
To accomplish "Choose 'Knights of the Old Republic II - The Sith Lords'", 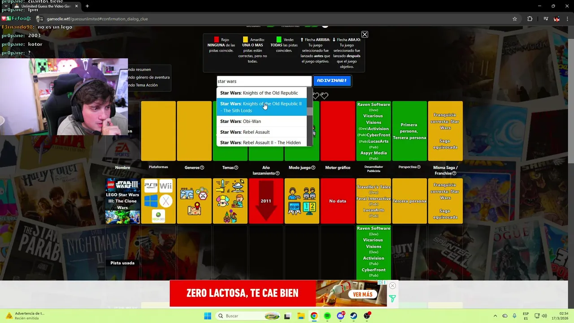I will (x=261, y=107).
